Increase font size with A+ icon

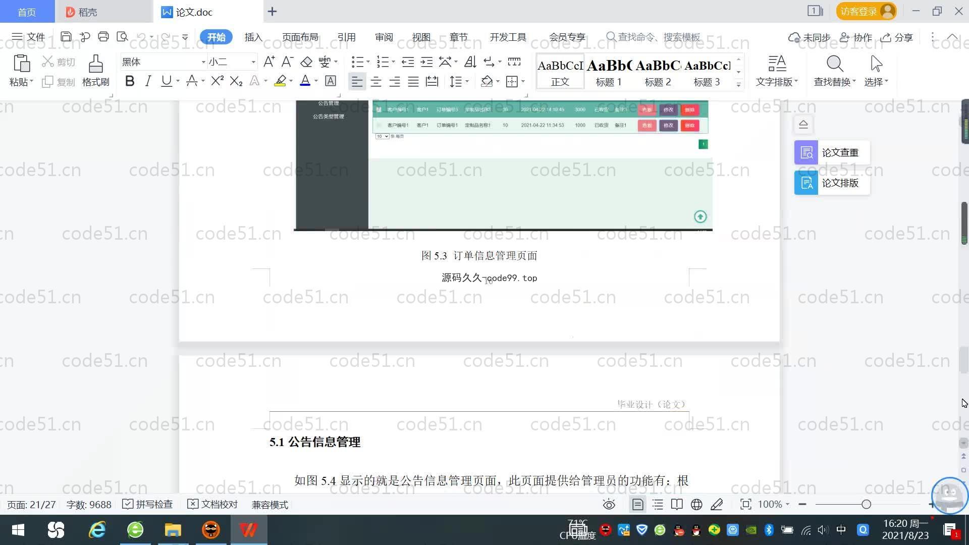click(269, 62)
